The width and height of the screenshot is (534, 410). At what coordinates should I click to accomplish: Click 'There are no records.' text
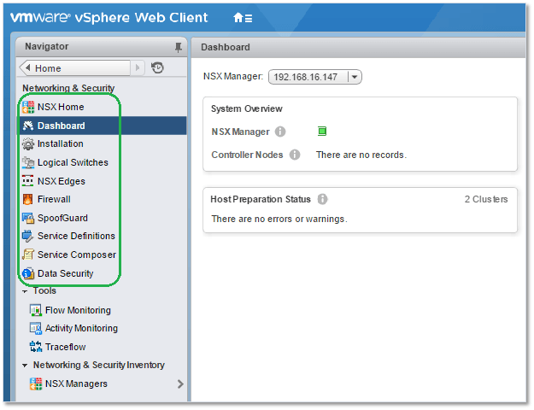pos(361,155)
